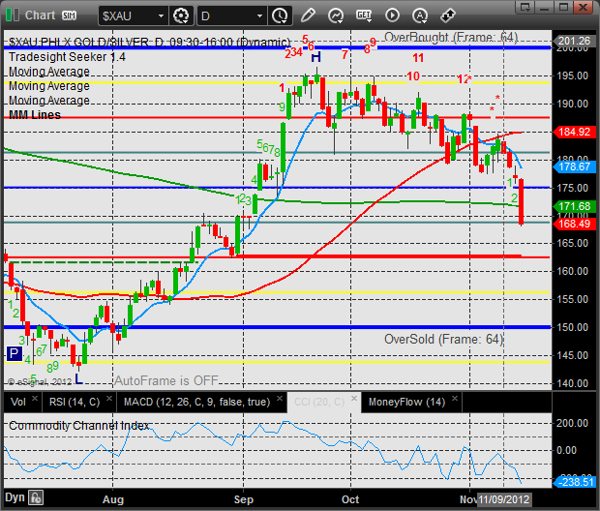600x511 pixels.
Task: Click the Dyn scaling button
Action: pos(15,497)
